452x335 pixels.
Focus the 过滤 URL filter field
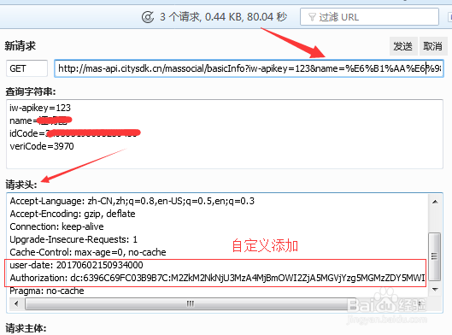(369, 17)
